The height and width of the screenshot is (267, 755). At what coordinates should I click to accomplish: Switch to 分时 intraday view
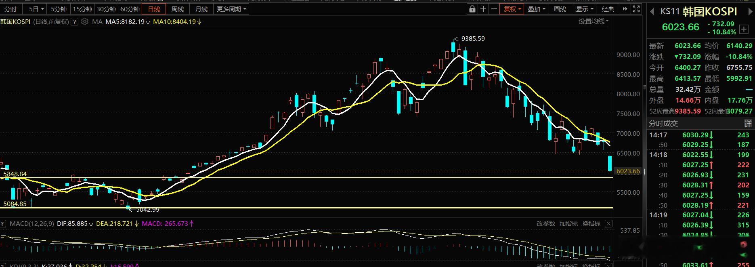tap(10, 9)
